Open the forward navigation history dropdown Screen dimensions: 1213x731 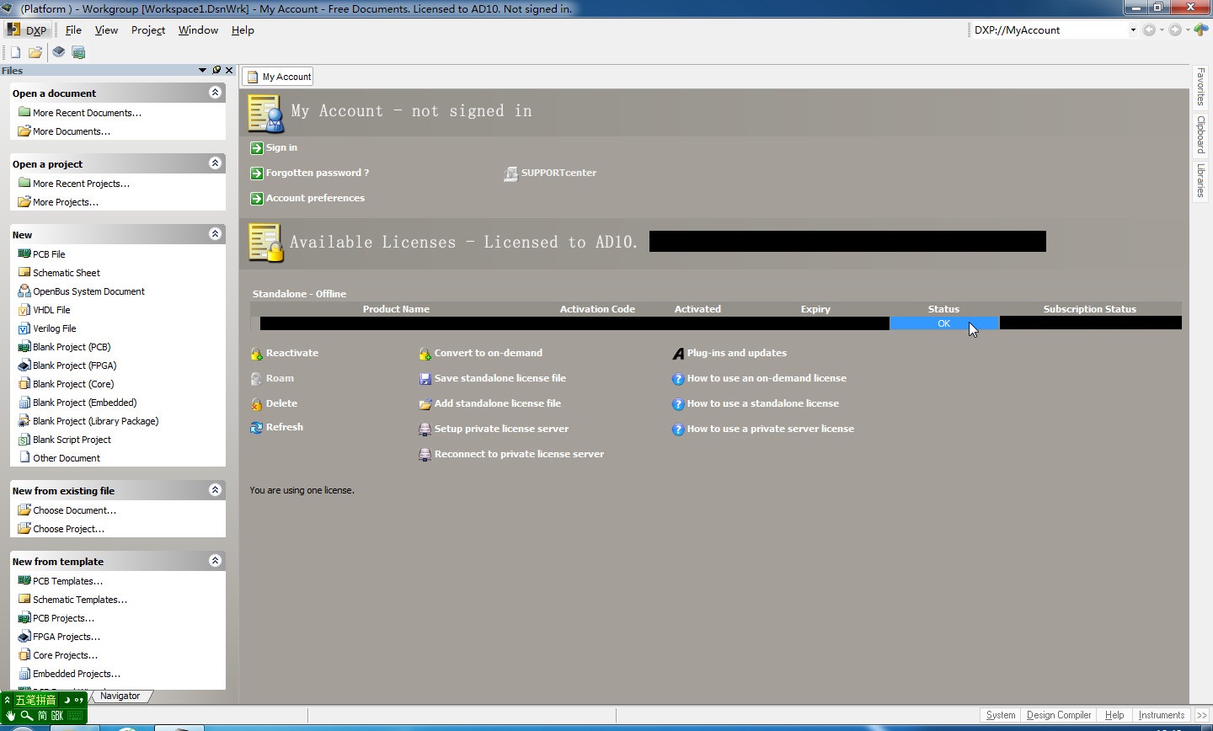pyautogui.click(x=1188, y=29)
